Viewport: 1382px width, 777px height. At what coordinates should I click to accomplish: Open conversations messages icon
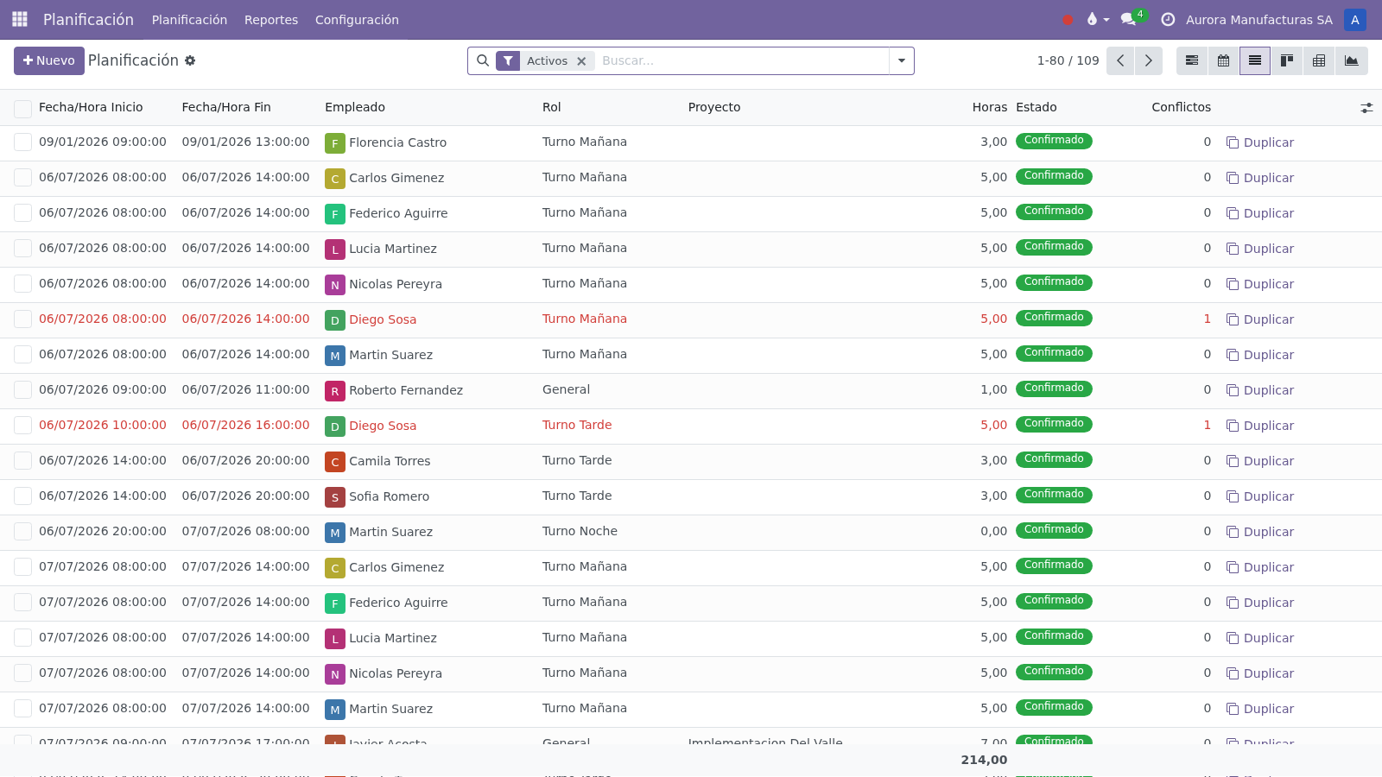point(1129,19)
